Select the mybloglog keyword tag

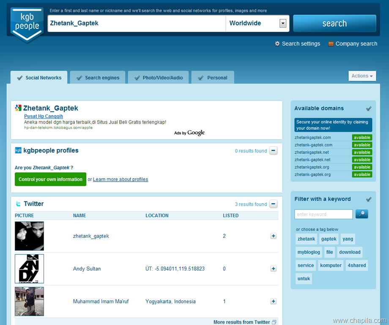click(x=309, y=252)
